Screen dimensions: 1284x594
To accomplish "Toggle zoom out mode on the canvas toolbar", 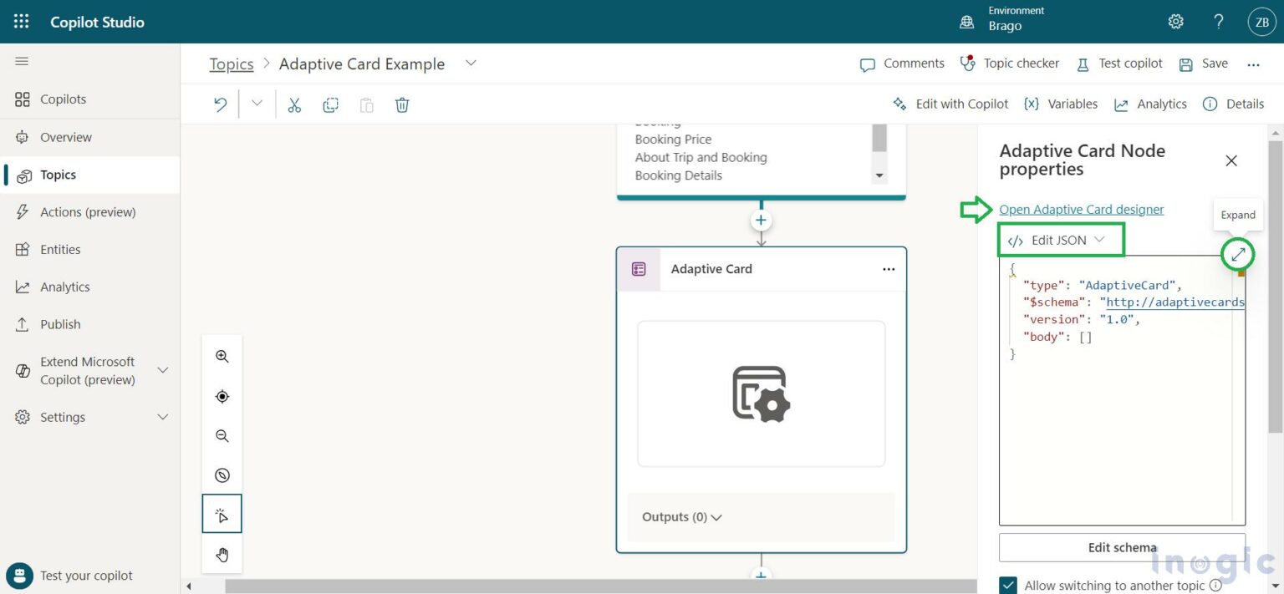I will coord(222,435).
